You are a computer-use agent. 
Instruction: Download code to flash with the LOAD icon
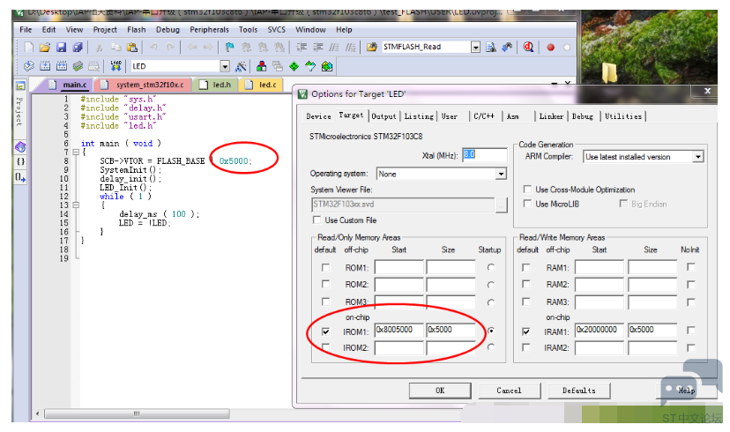(115, 66)
